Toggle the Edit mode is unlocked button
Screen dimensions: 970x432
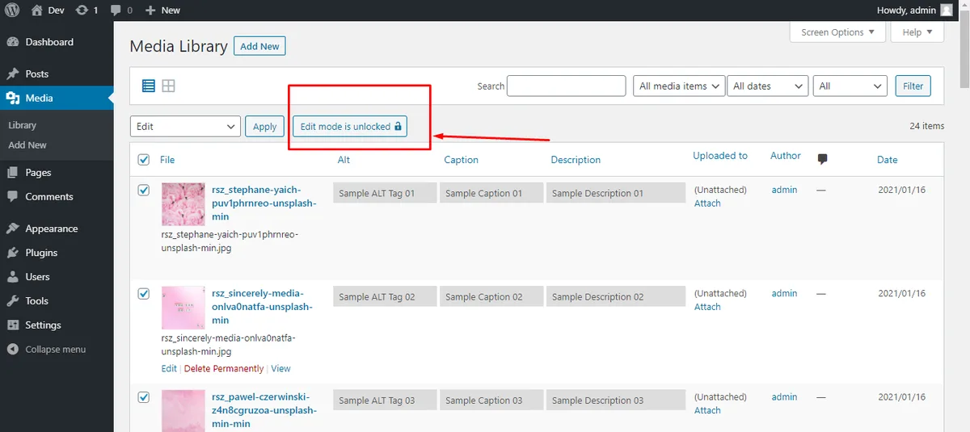(x=350, y=127)
